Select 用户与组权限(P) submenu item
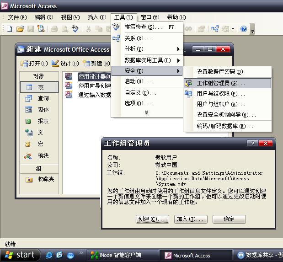The image size is (283, 262). [227, 94]
